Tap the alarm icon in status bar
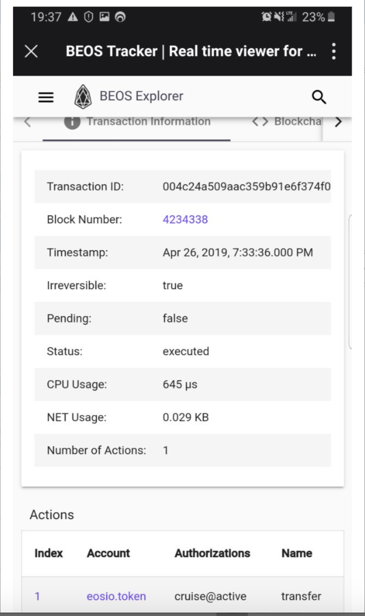The width and height of the screenshot is (365, 616). (267, 17)
